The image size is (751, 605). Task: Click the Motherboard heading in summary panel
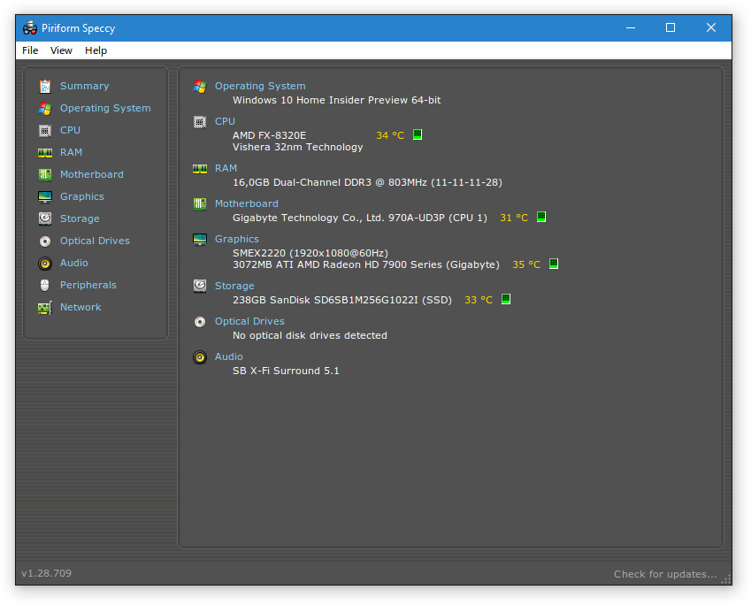coord(246,203)
